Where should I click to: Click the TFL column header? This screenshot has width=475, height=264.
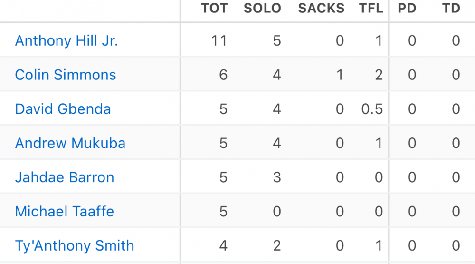click(371, 9)
